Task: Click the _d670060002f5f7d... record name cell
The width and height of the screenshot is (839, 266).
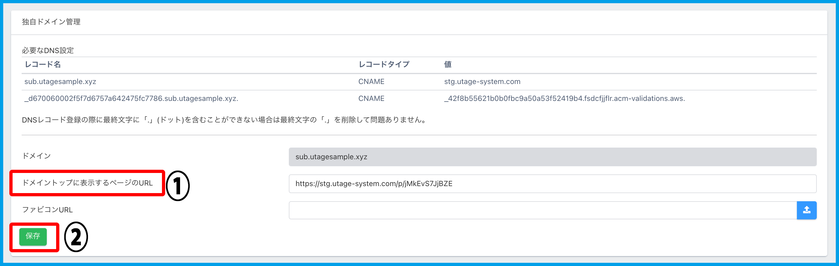Action: 131,98
